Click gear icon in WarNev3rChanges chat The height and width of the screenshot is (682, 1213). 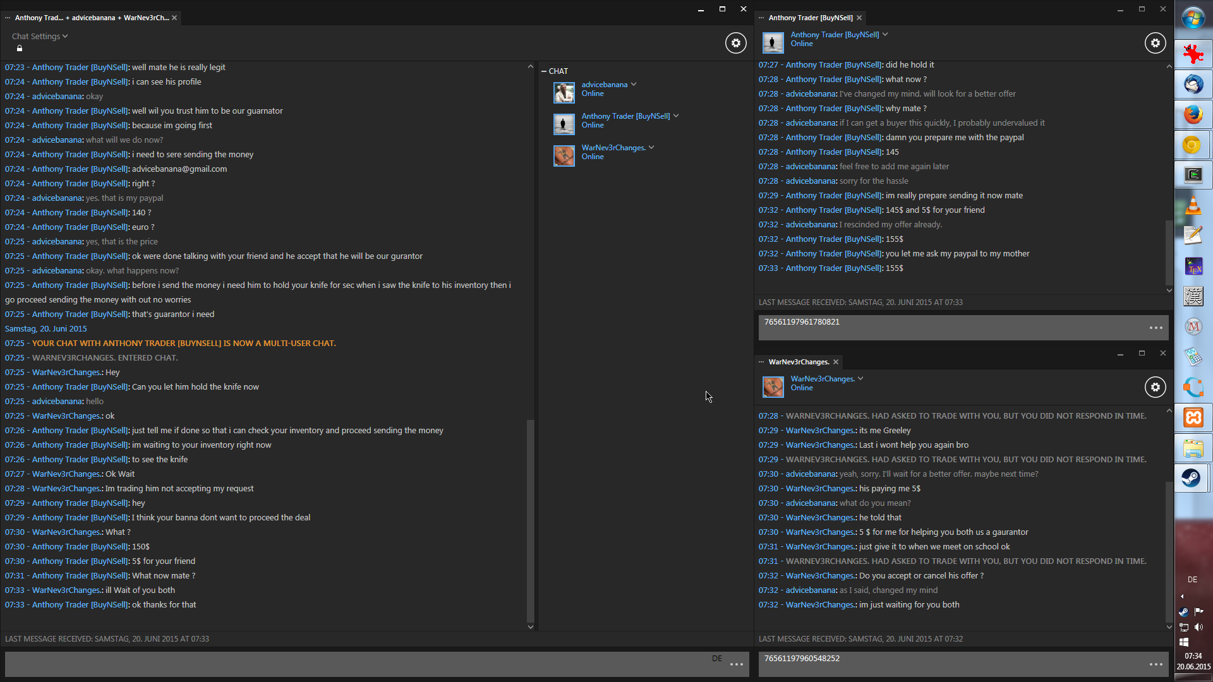1155,387
